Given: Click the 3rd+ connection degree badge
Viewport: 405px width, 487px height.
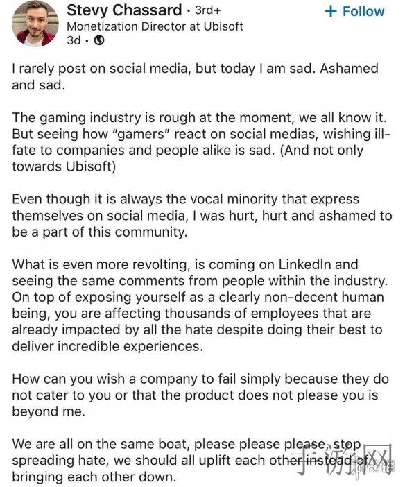Looking at the screenshot, I should click(x=208, y=10).
